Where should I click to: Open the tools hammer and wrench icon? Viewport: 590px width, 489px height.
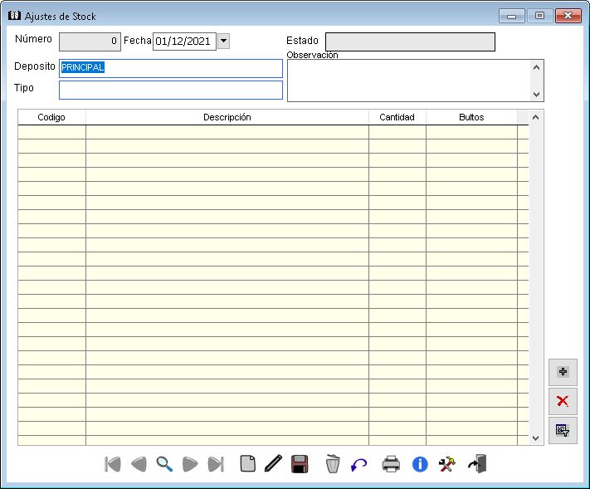[x=447, y=464]
